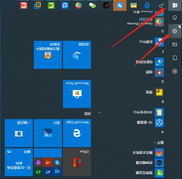Open Pictures icon in Start rail
The width and height of the screenshot is (182, 179).
point(175,44)
